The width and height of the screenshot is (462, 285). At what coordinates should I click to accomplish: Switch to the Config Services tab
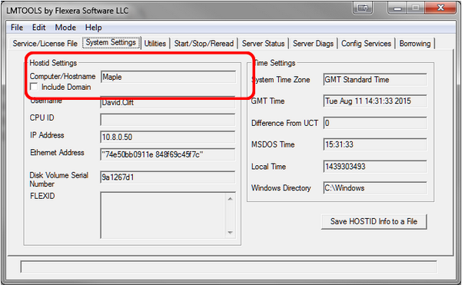(366, 44)
